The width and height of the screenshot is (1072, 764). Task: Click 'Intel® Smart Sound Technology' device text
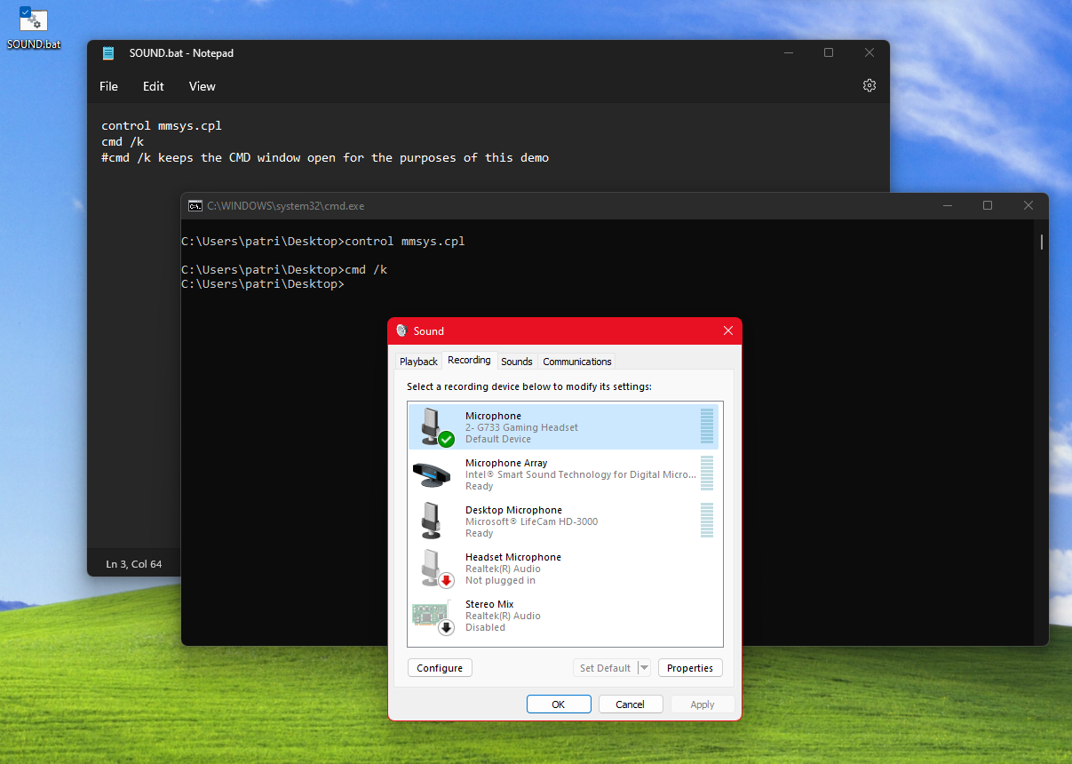pos(581,474)
